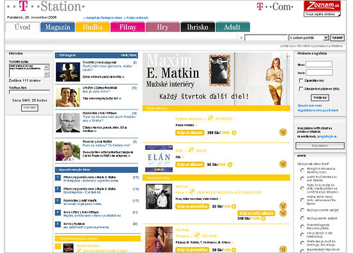
Task: Open the T-Com logo link
Action: [x=275, y=7]
